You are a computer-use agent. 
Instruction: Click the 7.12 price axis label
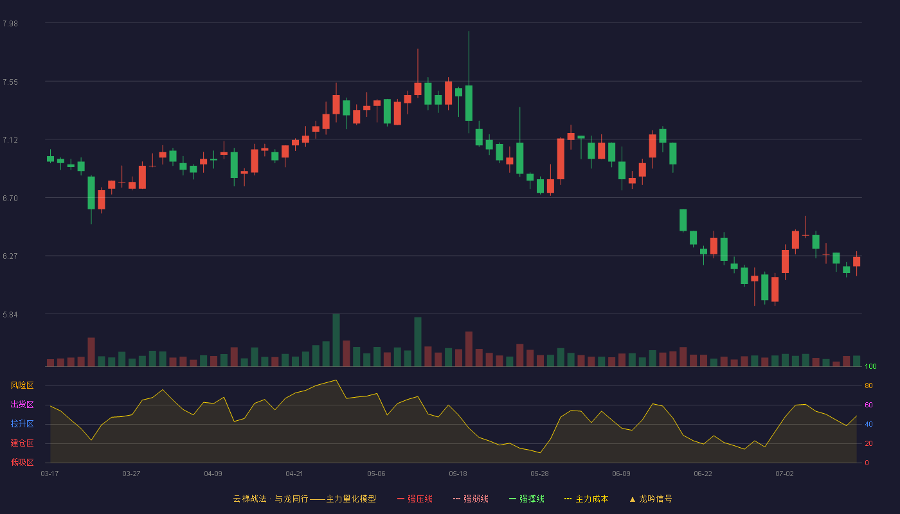[10, 140]
